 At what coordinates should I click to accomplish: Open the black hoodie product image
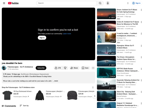[x=40, y=95]
